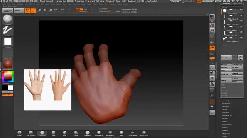Hide the PM3D_Cylinder3D1 subtool eye

[x=241, y=21]
